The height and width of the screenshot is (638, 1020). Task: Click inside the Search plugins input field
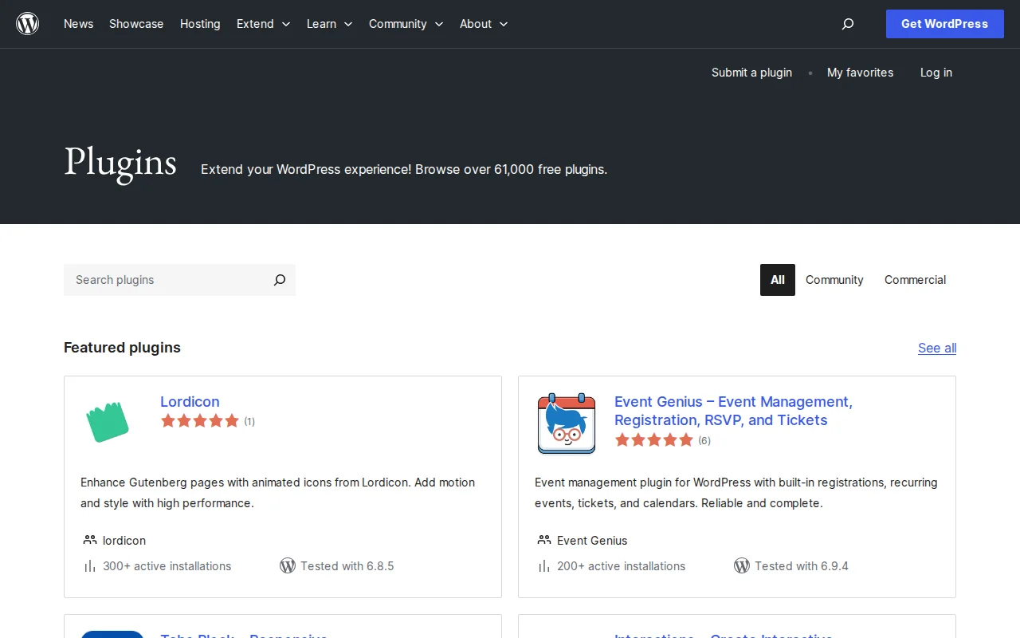(x=159, y=280)
